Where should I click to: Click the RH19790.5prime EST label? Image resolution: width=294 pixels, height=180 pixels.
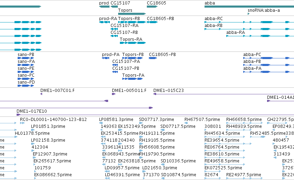pos(157,154)
